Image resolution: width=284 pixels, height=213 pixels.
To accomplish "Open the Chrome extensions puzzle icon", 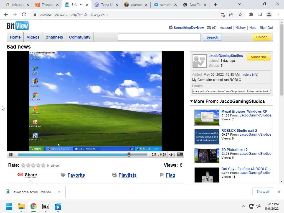I will click(251, 14).
